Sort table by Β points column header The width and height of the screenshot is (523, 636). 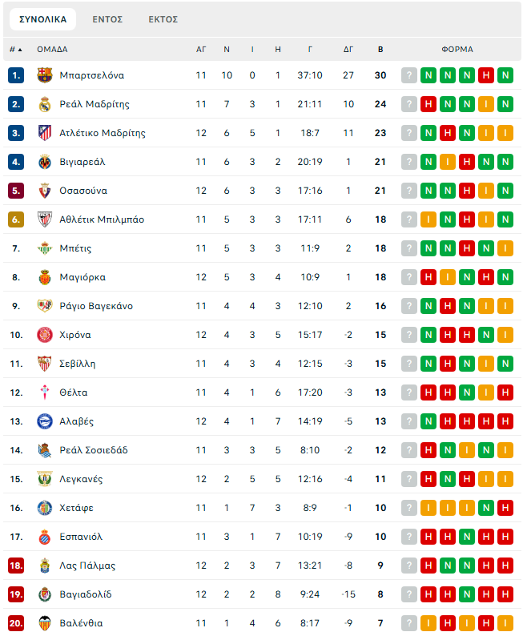[380, 49]
